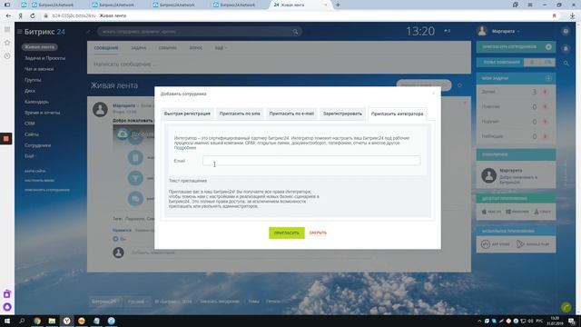Open Время и отчеты in left menu
Image resolution: width=581 pixels, height=327 pixels.
42,113
